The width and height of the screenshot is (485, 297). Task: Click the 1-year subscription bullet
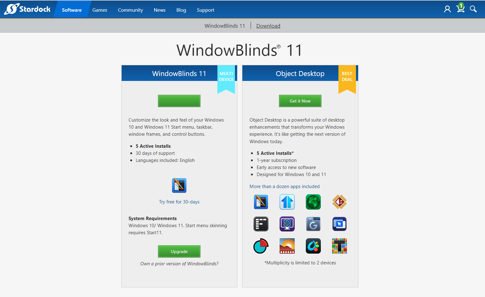[277, 160]
